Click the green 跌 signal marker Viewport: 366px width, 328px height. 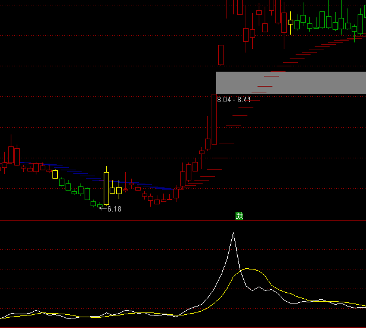240,216
